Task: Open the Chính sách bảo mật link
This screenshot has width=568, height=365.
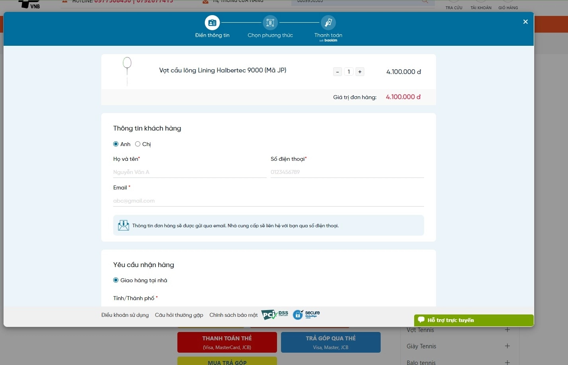Action: (x=234, y=315)
